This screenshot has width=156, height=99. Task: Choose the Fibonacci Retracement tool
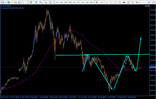point(120,2)
